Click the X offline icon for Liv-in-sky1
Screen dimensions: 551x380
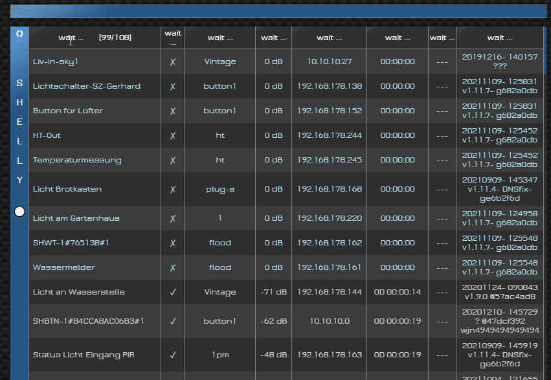tap(173, 62)
